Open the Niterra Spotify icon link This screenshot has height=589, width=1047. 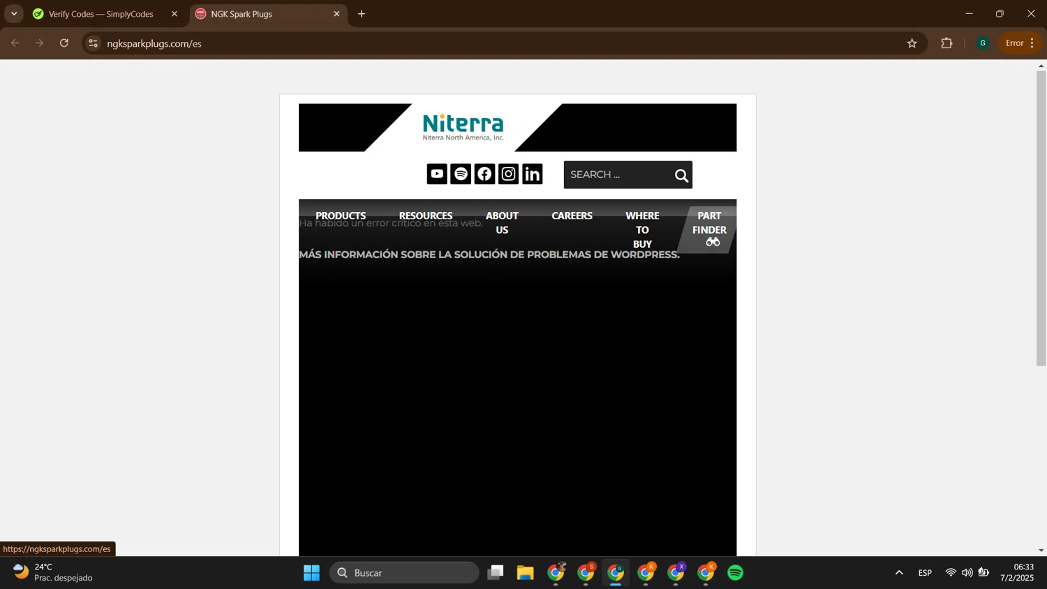tap(461, 174)
